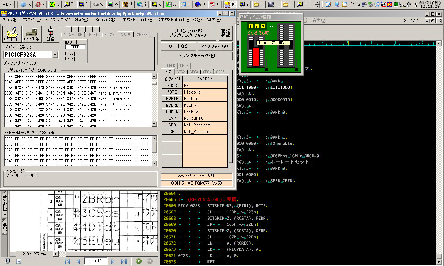The height and width of the screenshot is (266, 444).
Task: Open the オプション(O) menu
Action: [32, 20]
